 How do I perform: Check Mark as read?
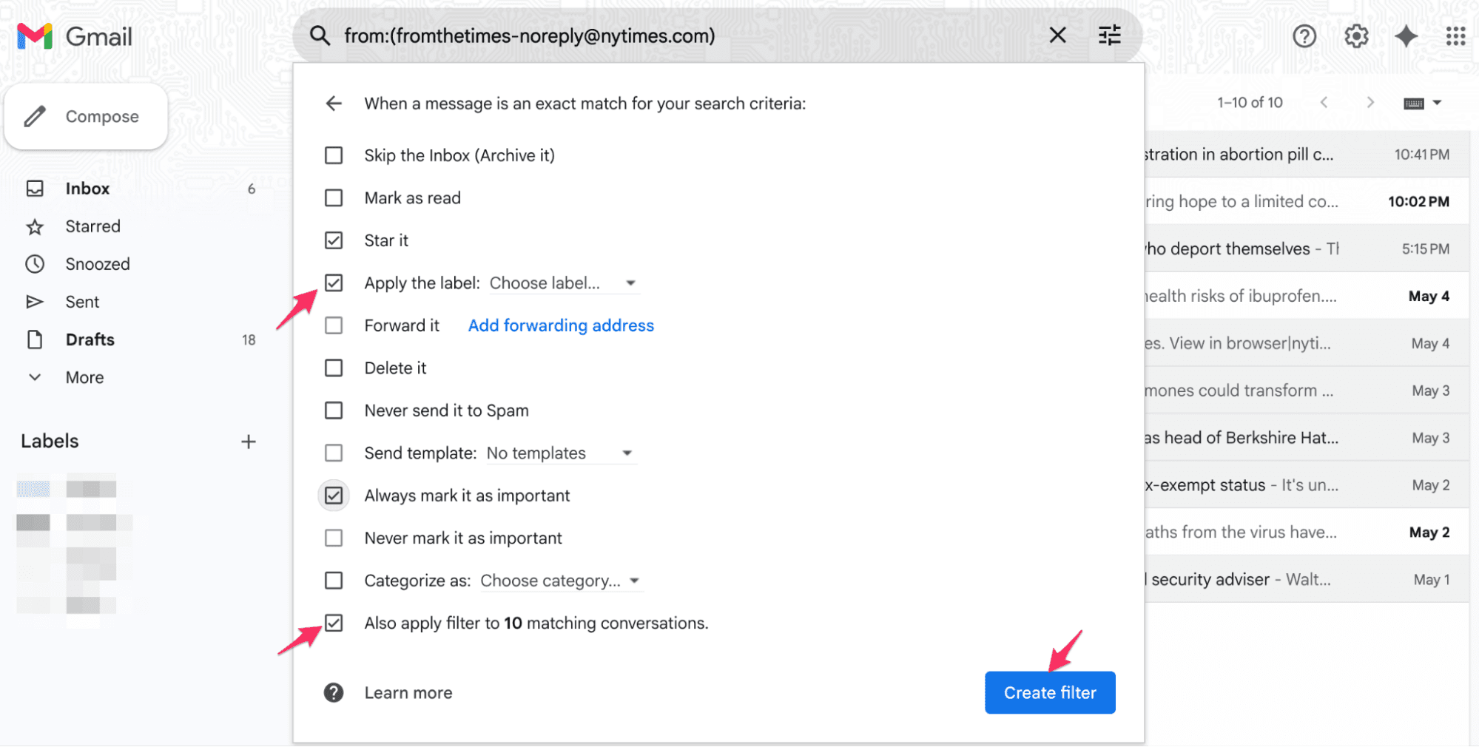point(334,197)
